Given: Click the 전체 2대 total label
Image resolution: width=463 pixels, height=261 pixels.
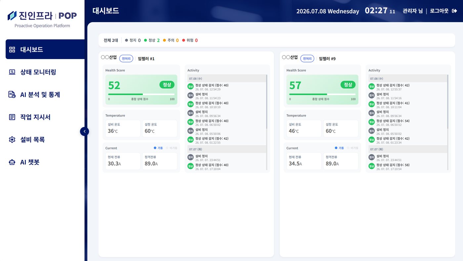Looking at the screenshot, I should coord(111,40).
